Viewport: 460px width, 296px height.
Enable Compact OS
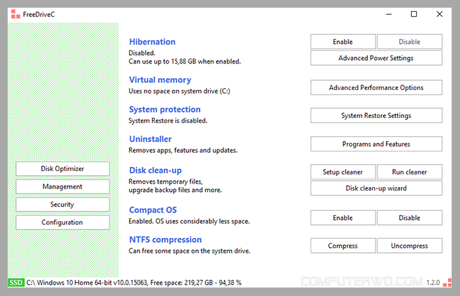click(x=343, y=218)
